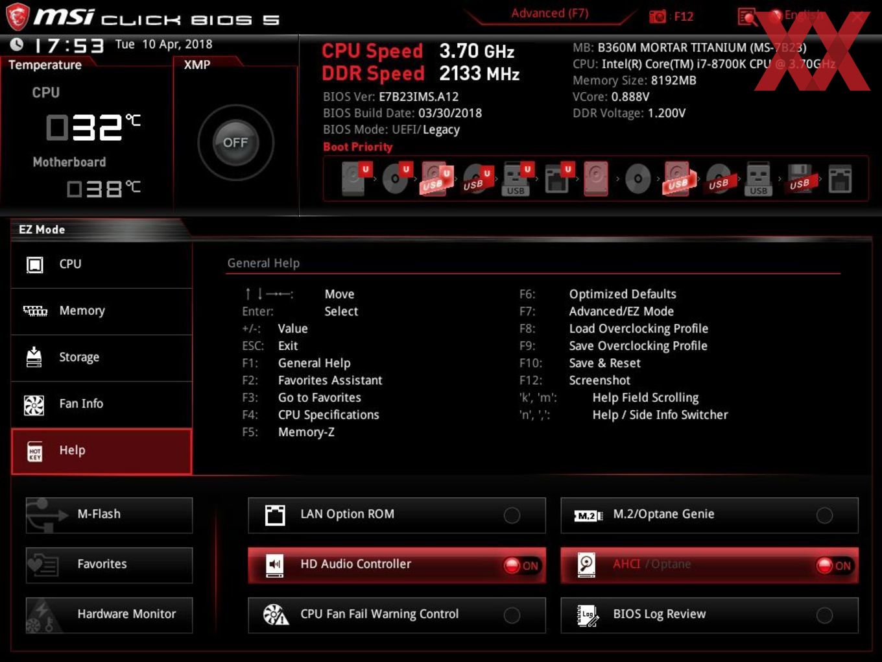Select legacy optical disc boot device without badge

click(x=638, y=178)
